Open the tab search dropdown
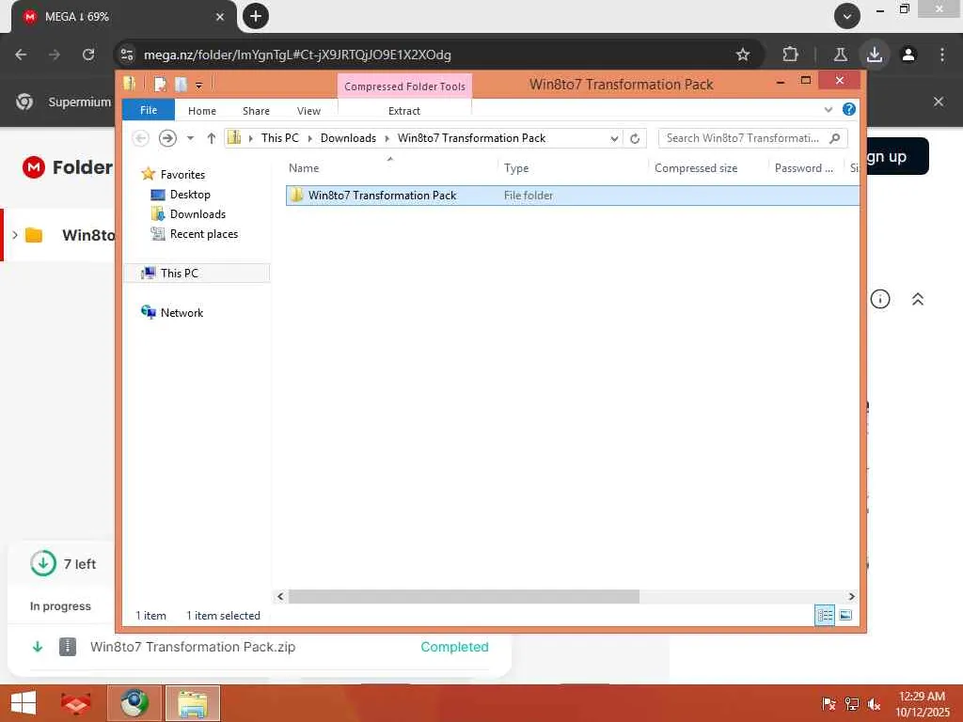The width and height of the screenshot is (963, 722). click(x=847, y=17)
